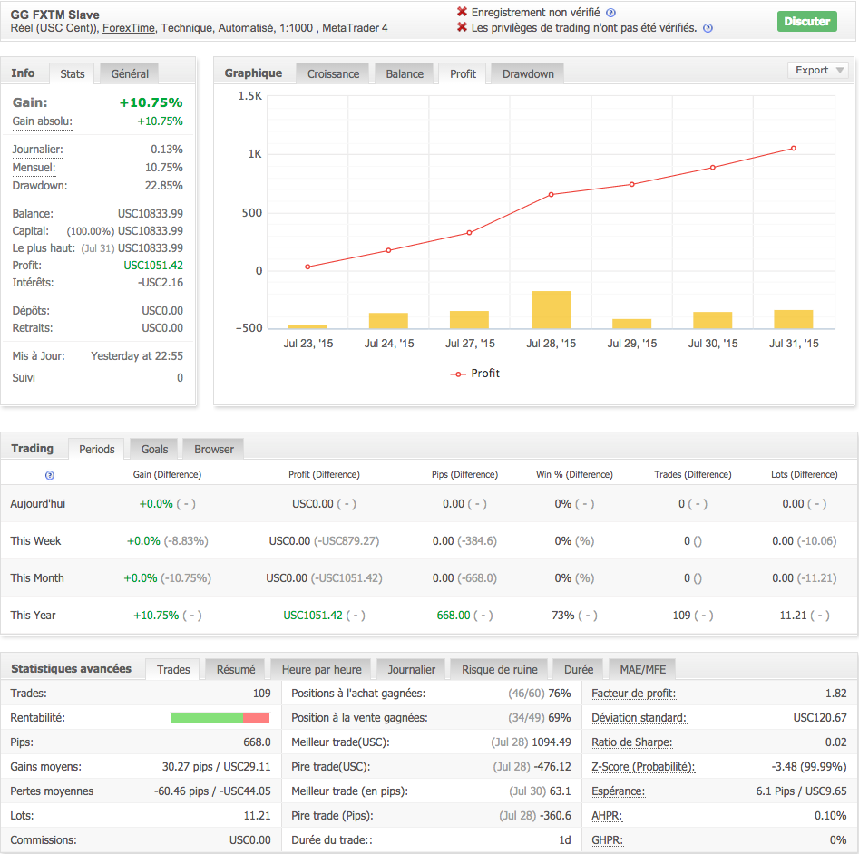
Task: Click the help icon in Trading table header
Action: click(50, 474)
